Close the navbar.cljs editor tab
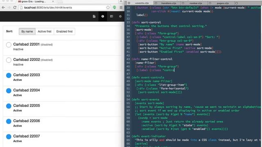This screenshot has height=147, width=262. pos(183,3)
